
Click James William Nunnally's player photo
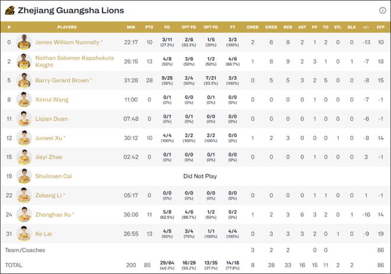tap(24, 42)
